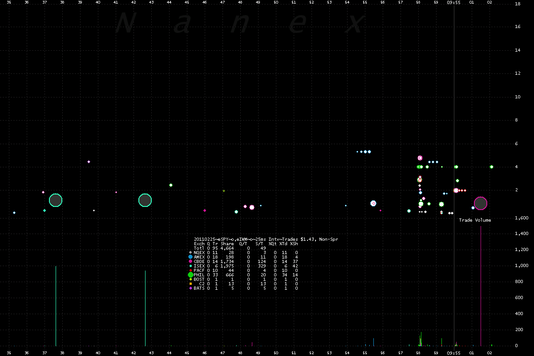Screen dimensions: 534x356
Task: Click the CBOE share value '1,734'
Action: tap(227, 261)
